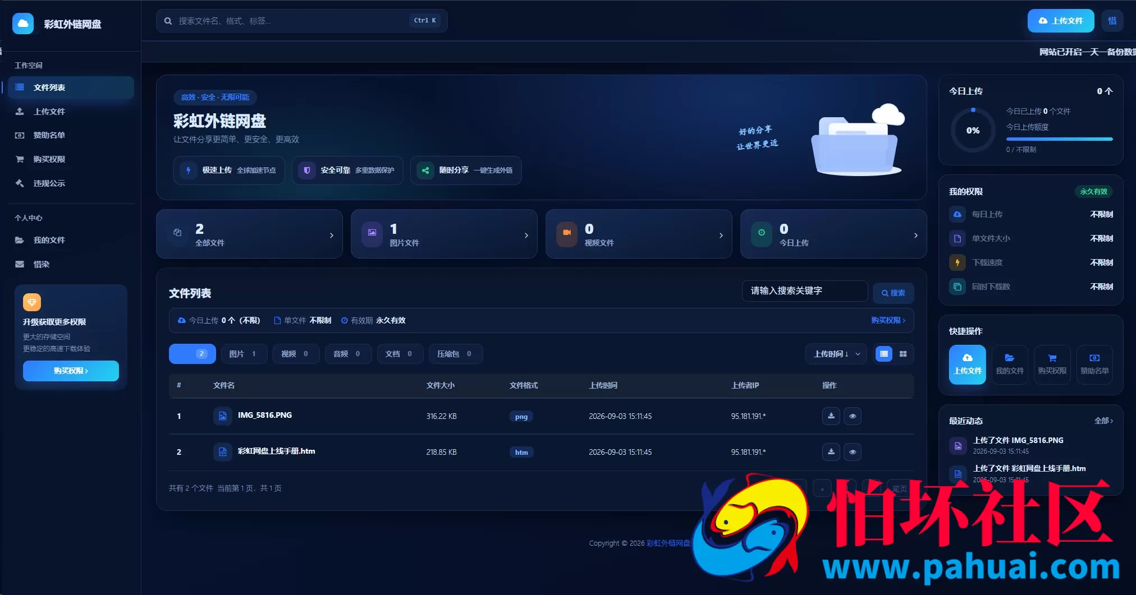
Task: Select 购买权限 in the sidebar menu
Action: (x=71, y=159)
